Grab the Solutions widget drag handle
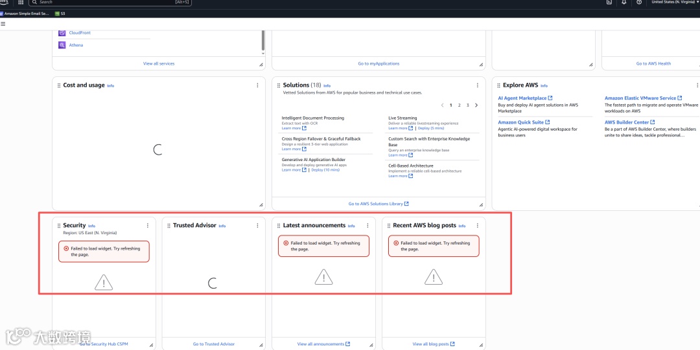700x350 pixels. click(279, 85)
